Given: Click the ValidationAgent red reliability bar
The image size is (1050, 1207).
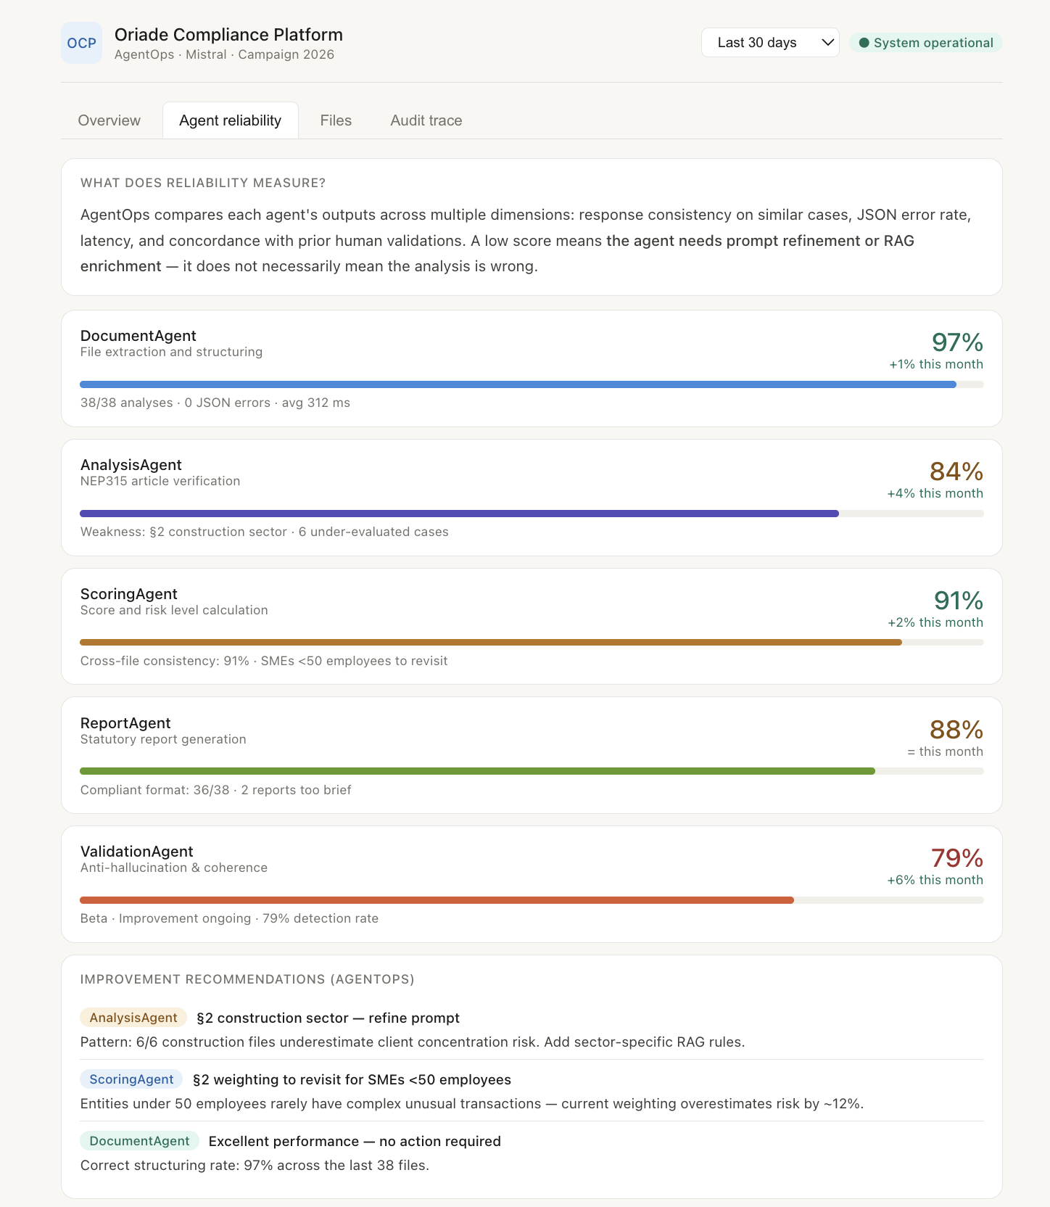Looking at the screenshot, I should coord(437,900).
